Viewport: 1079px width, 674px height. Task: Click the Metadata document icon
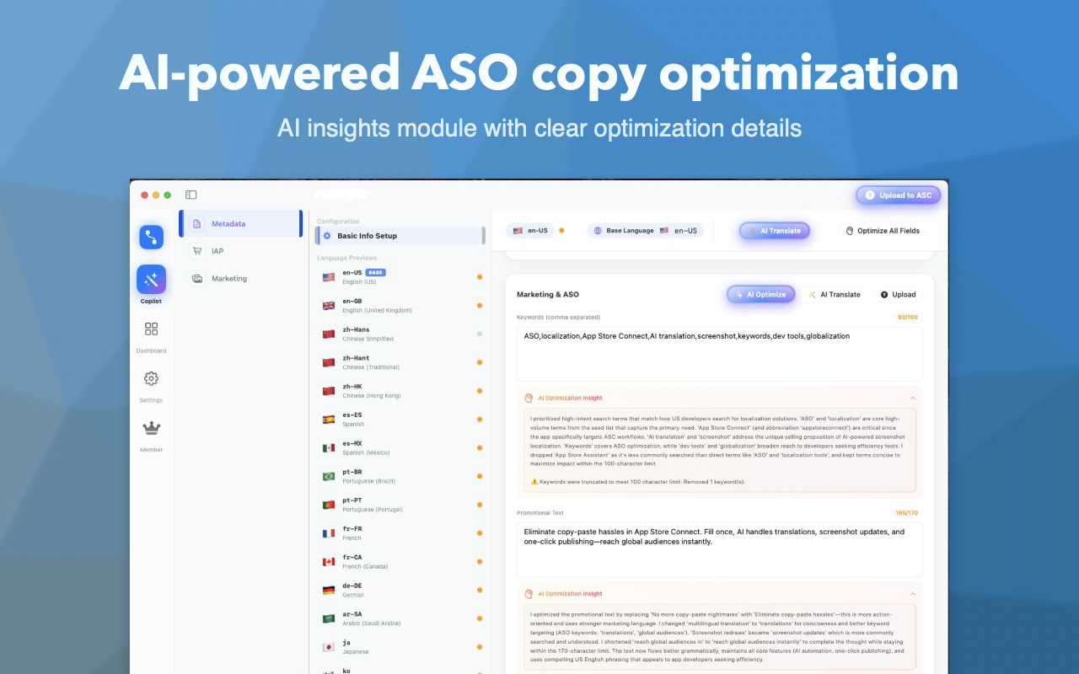[197, 224]
